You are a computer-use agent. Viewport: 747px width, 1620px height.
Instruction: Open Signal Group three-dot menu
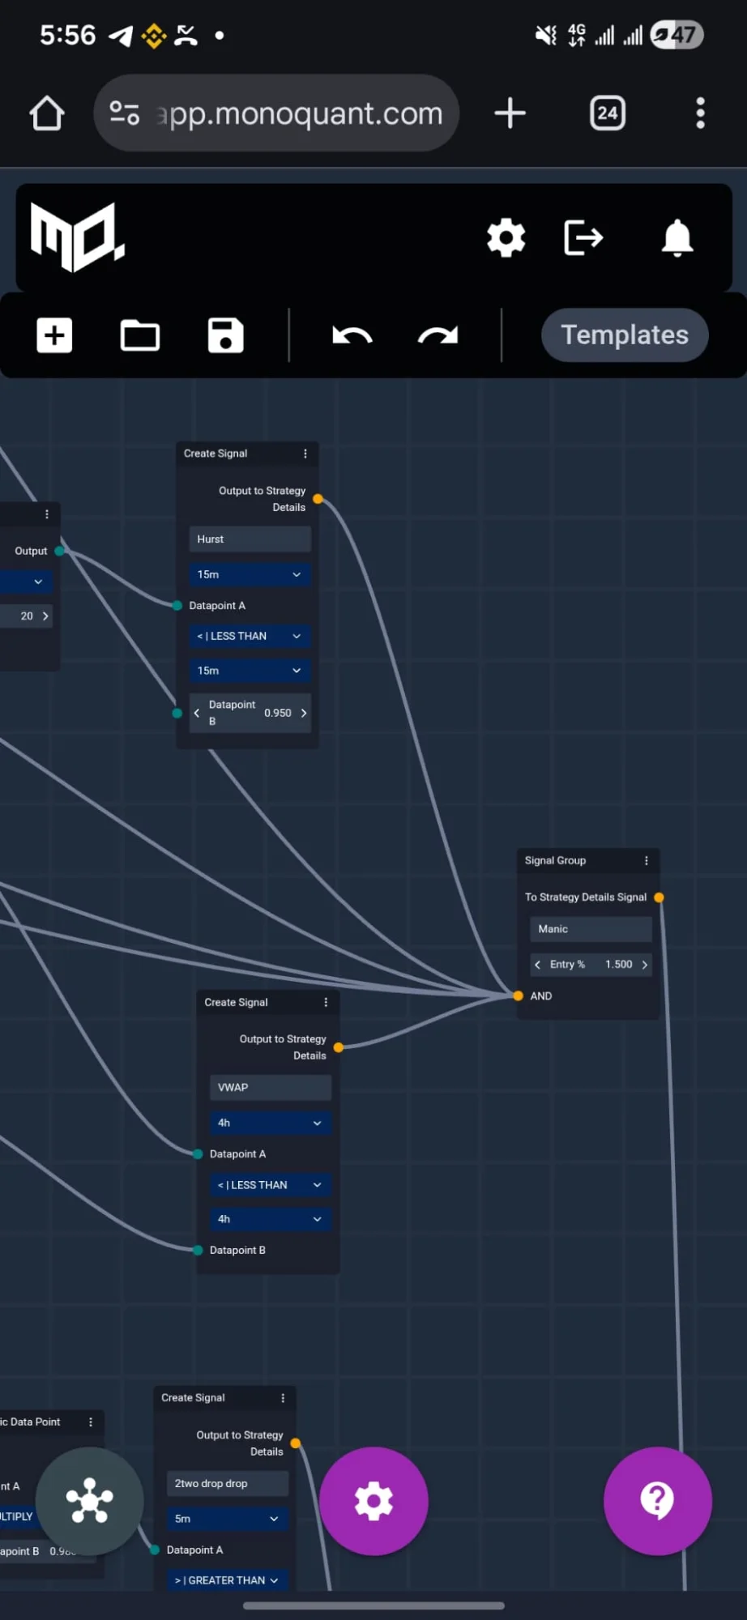647,860
